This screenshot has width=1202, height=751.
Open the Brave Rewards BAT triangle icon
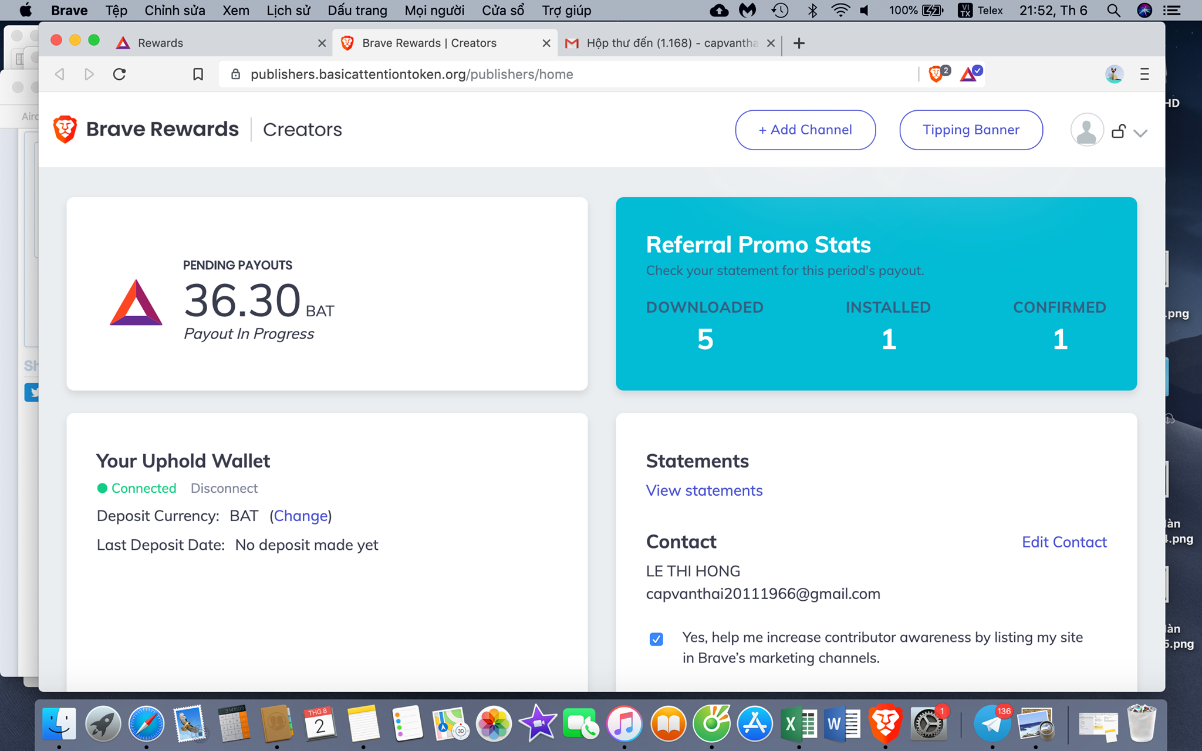coord(969,74)
